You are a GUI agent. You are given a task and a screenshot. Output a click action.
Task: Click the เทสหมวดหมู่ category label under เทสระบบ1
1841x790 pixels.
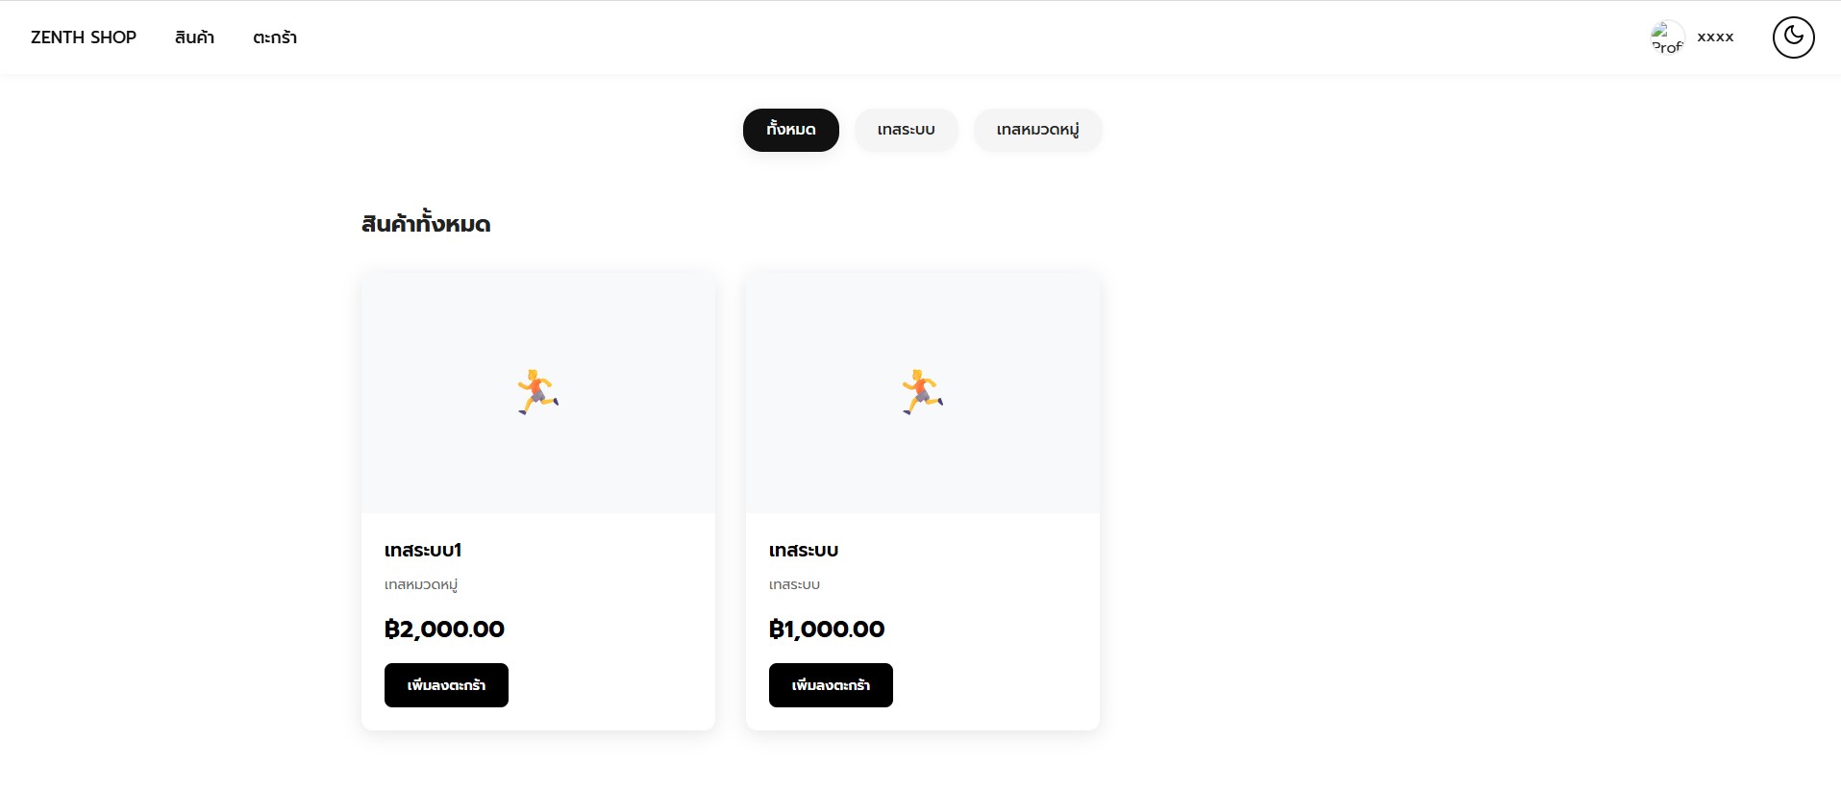pos(421,584)
